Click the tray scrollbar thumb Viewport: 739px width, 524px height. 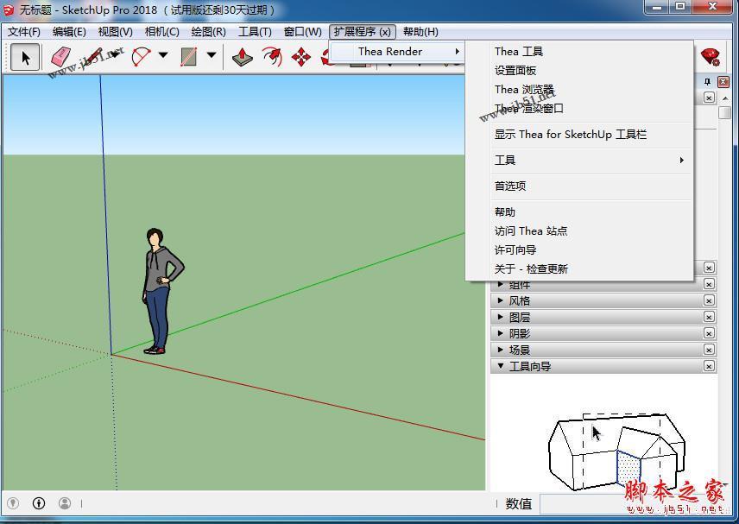click(725, 112)
